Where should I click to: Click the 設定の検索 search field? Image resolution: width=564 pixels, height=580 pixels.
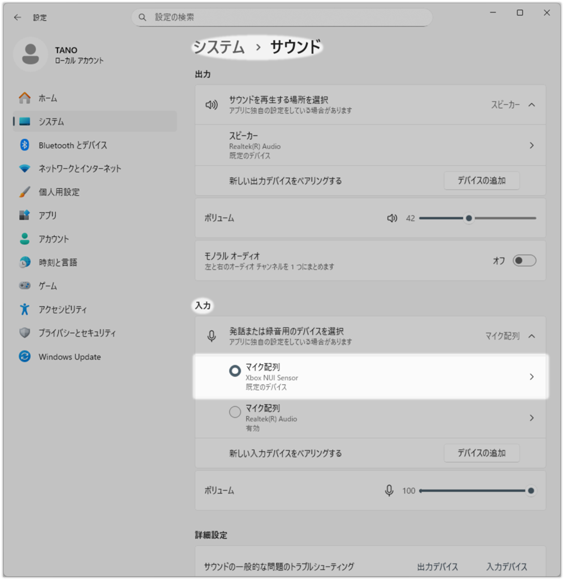(x=281, y=18)
